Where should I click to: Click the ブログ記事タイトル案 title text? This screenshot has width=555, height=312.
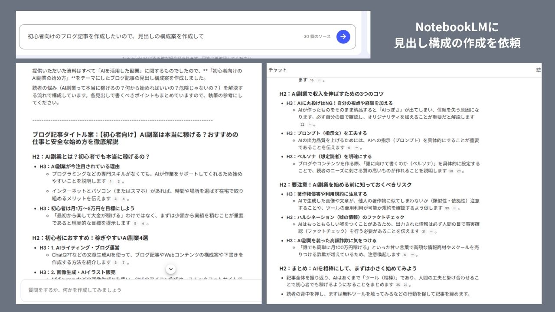(135, 138)
